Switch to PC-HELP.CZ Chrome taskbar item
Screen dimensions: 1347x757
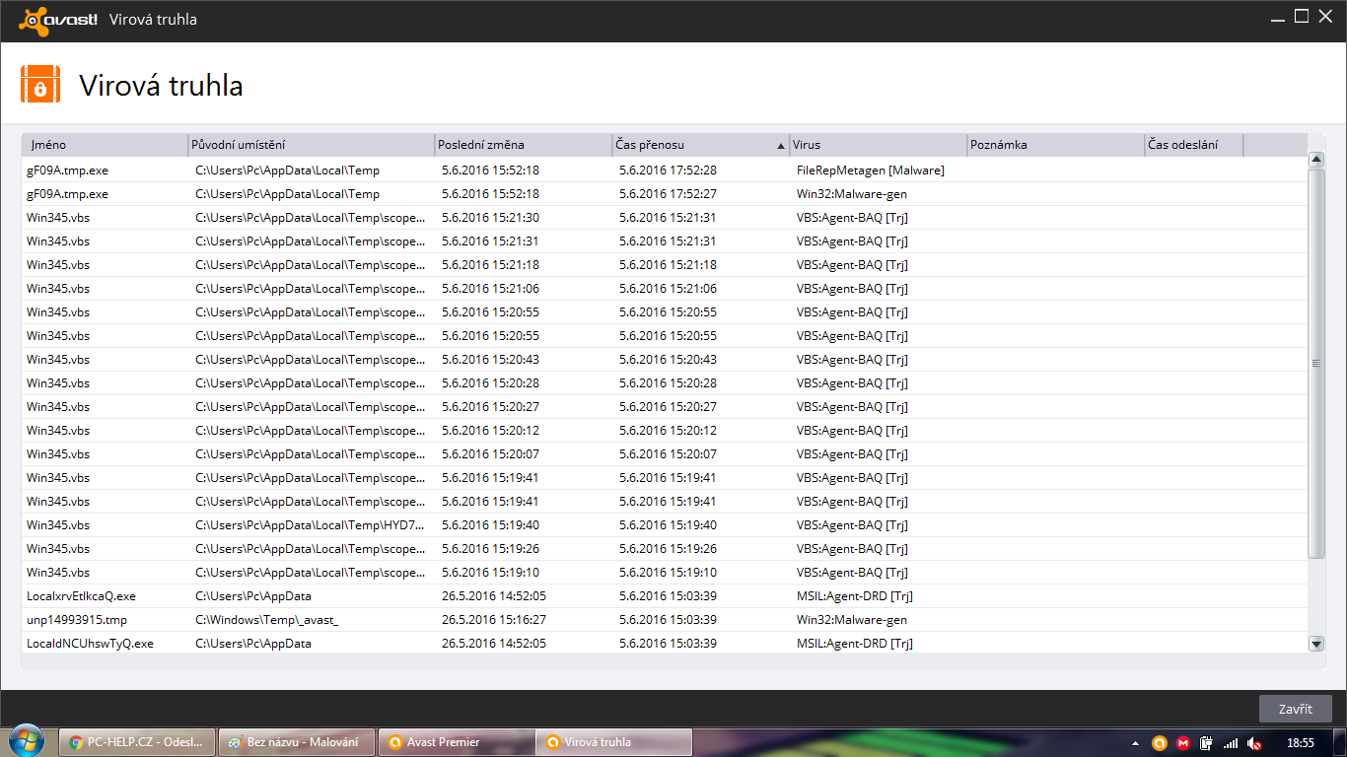pyautogui.click(x=136, y=742)
